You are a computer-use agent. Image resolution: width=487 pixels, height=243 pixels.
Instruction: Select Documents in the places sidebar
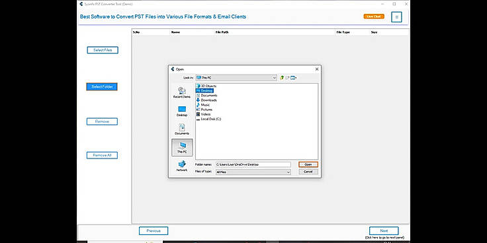pyautogui.click(x=182, y=129)
